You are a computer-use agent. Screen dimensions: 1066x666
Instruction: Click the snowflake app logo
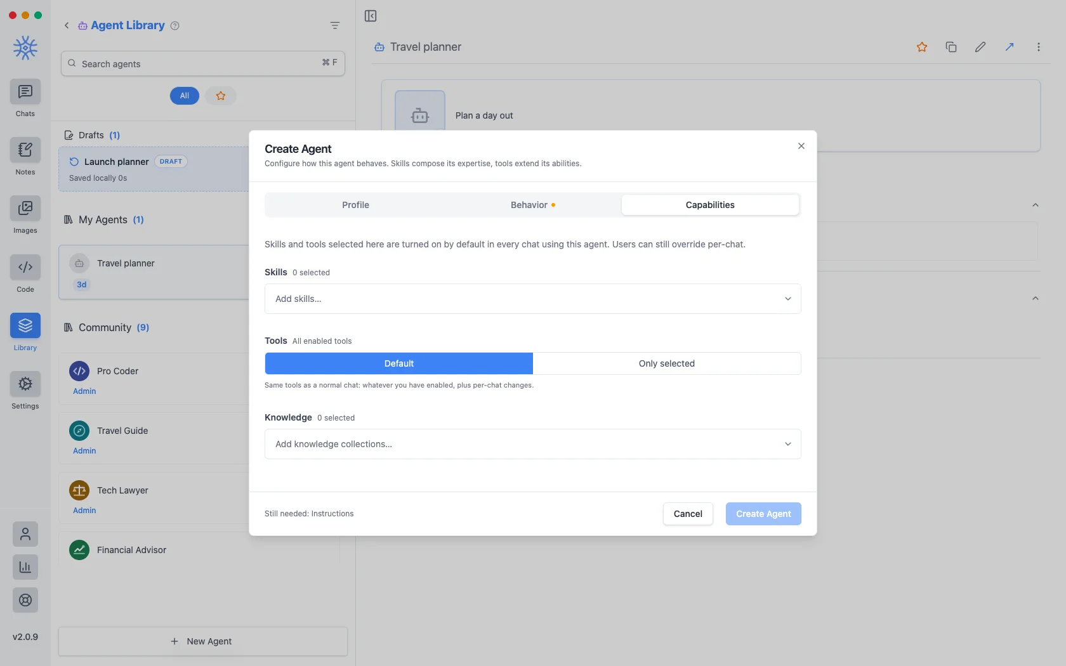pyautogui.click(x=25, y=48)
